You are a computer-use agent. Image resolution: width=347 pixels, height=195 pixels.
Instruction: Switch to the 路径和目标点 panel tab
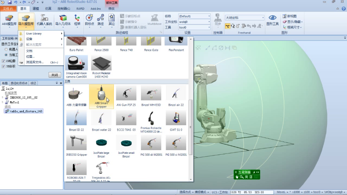(19, 83)
